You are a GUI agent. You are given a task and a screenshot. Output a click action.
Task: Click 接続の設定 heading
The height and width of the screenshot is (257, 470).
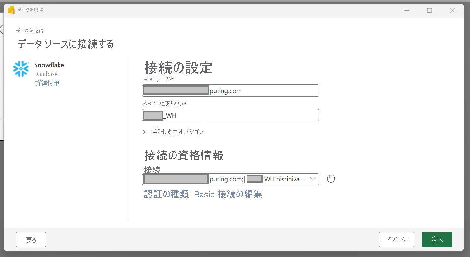tap(178, 68)
